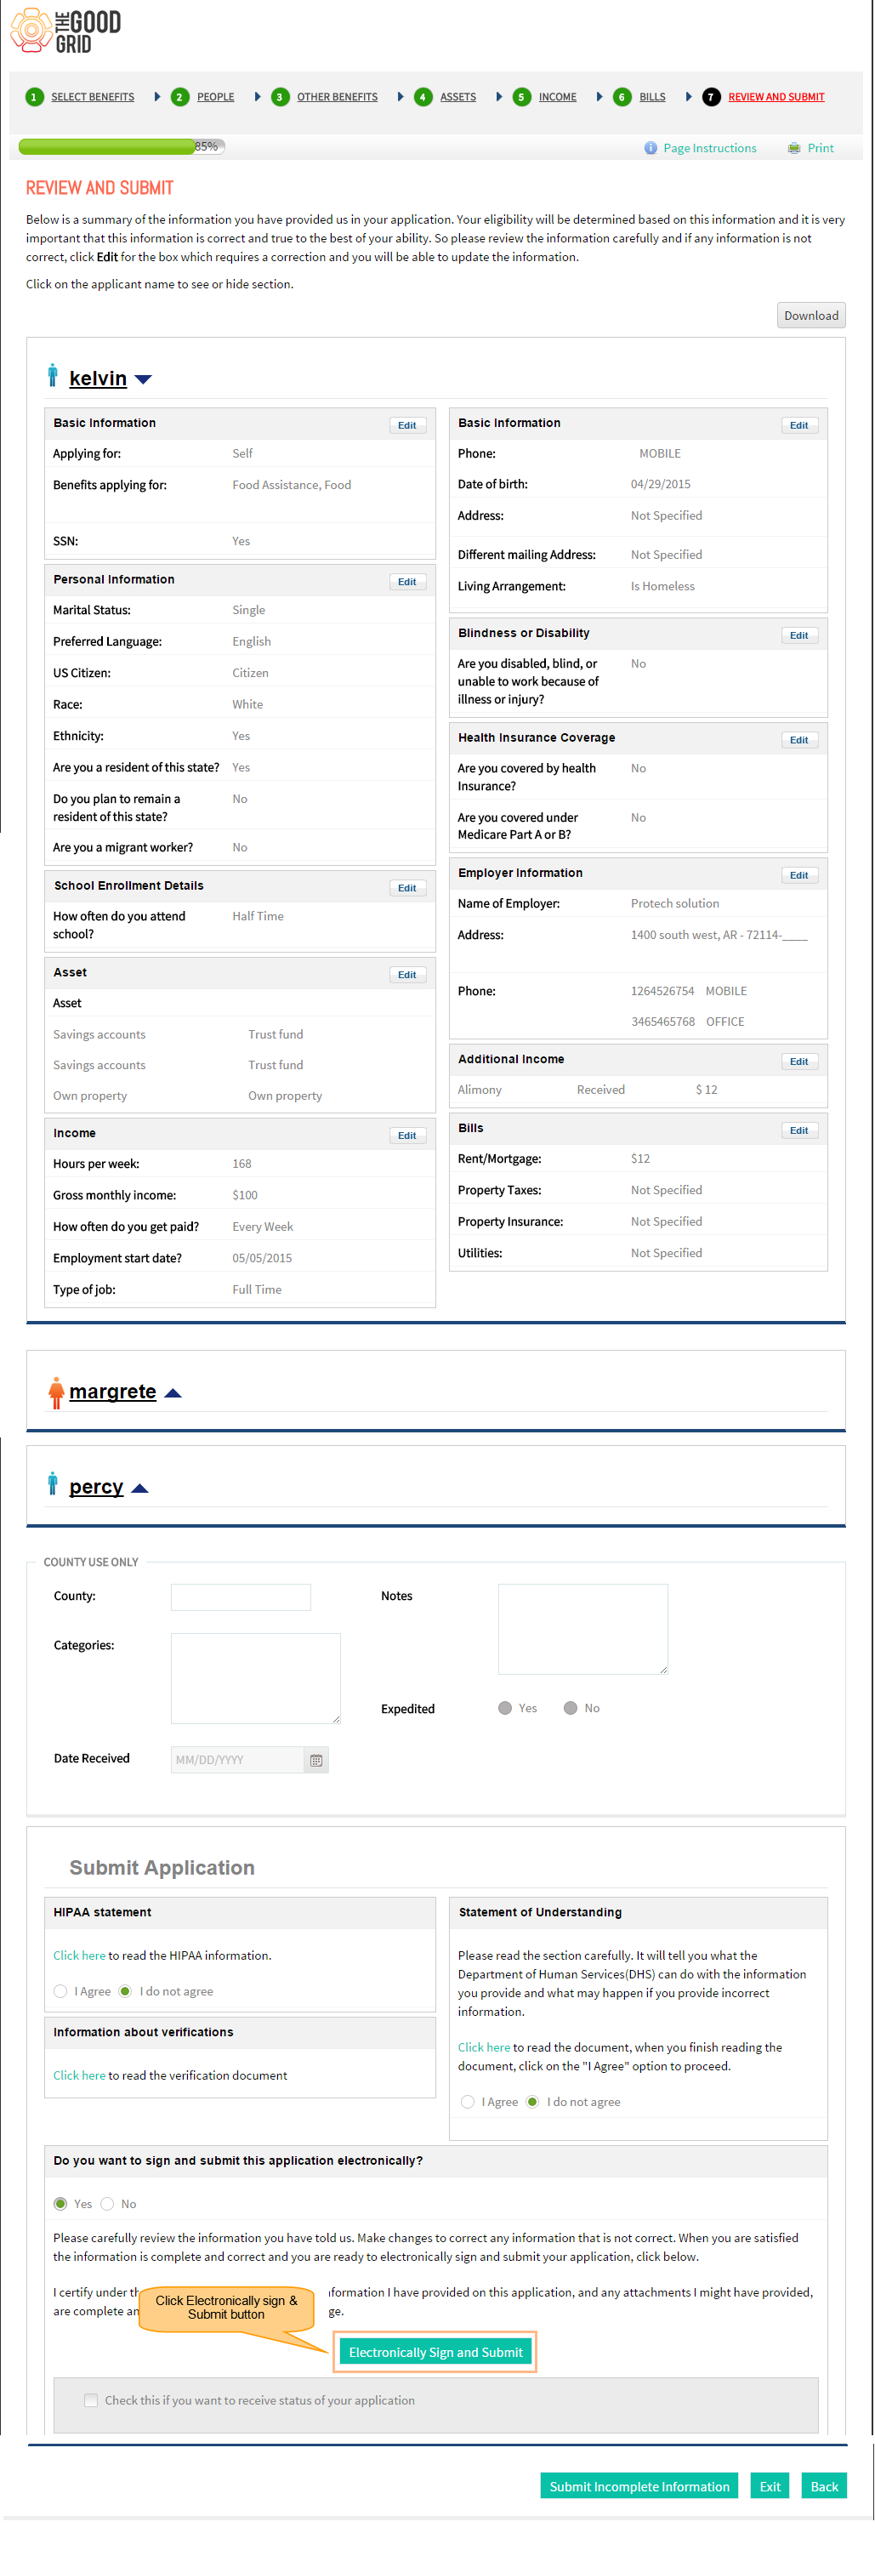This screenshot has width=875, height=2556.
Task: Edit Health Insurance Coverage section
Action: [799, 740]
